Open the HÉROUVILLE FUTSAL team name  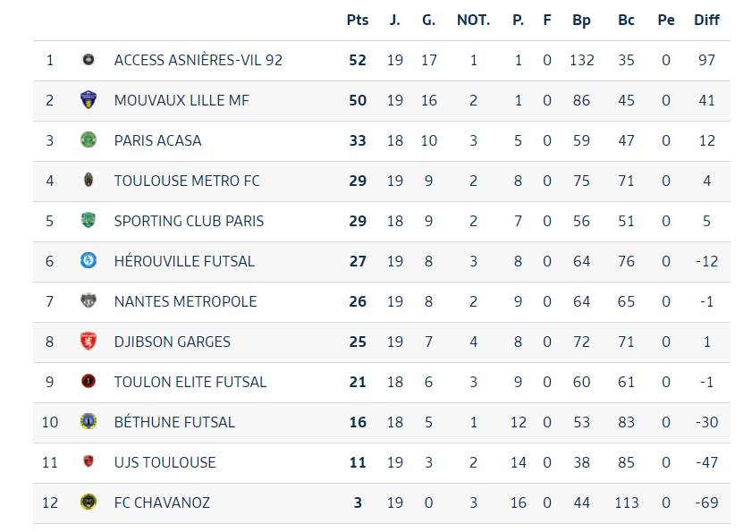(184, 261)
